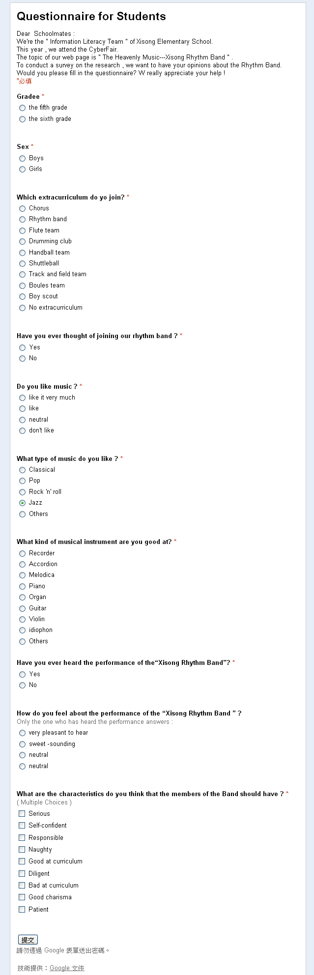Select 'No extracurriculum' option
The height and width of the screenshot is (975, 314).
coord(22,308)
